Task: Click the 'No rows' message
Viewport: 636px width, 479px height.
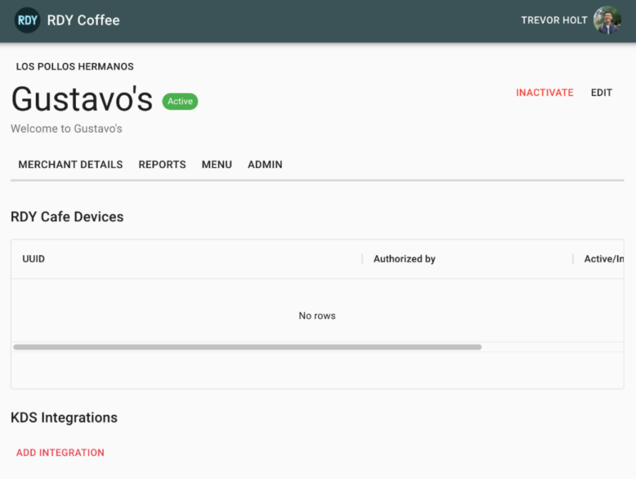Action: [x=317, y=316]
